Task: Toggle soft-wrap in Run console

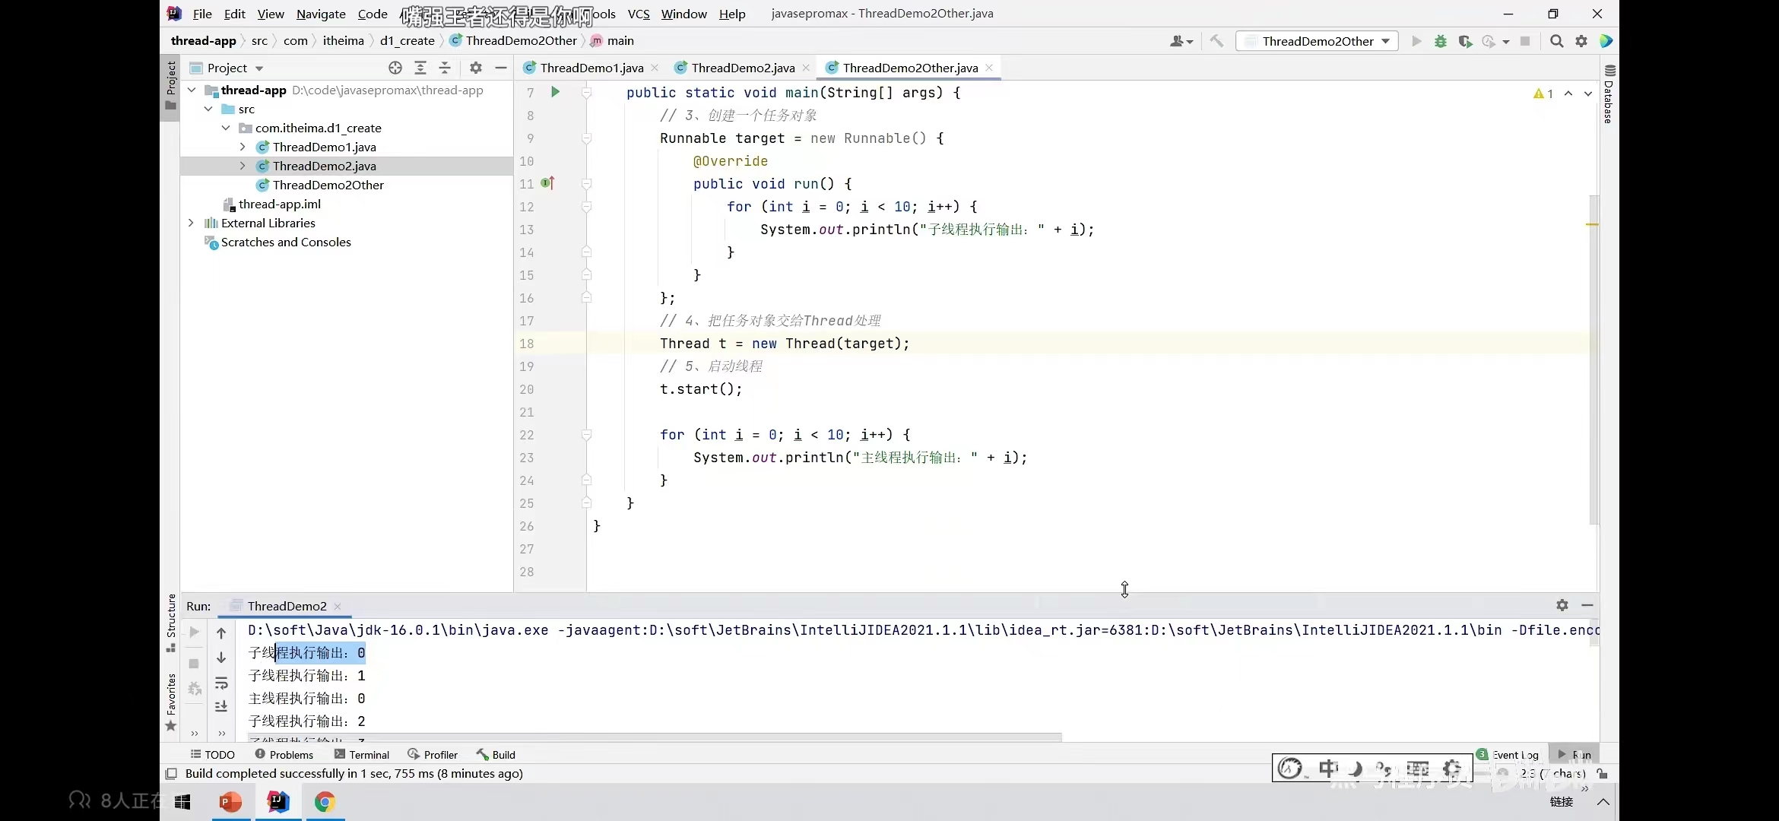Action: pyautogui.click(x=221, y=683)
